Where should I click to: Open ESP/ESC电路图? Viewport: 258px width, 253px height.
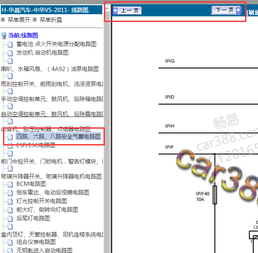(36, 145)
